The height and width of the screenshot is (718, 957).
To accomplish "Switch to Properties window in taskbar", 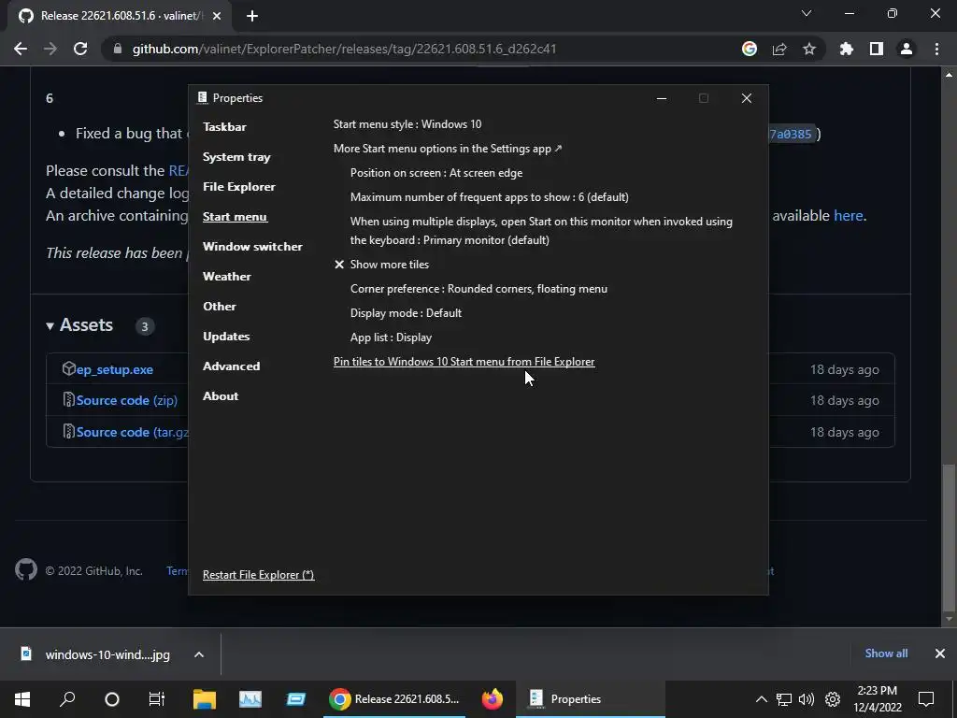I will coord(591,699).
